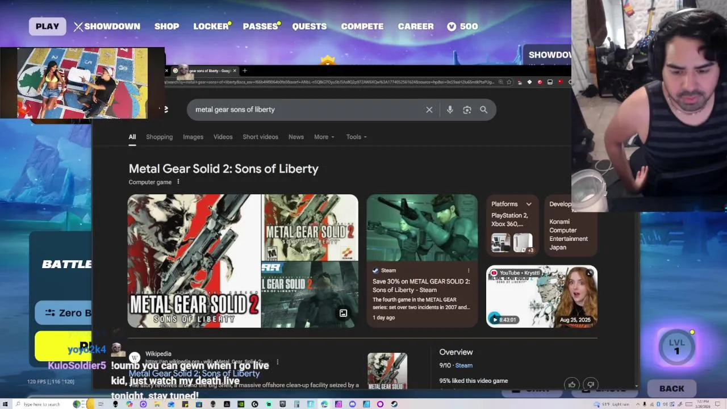Open Fortnite COMPETE tab
This screenshot has height=409, width=727.
[362, 26]
